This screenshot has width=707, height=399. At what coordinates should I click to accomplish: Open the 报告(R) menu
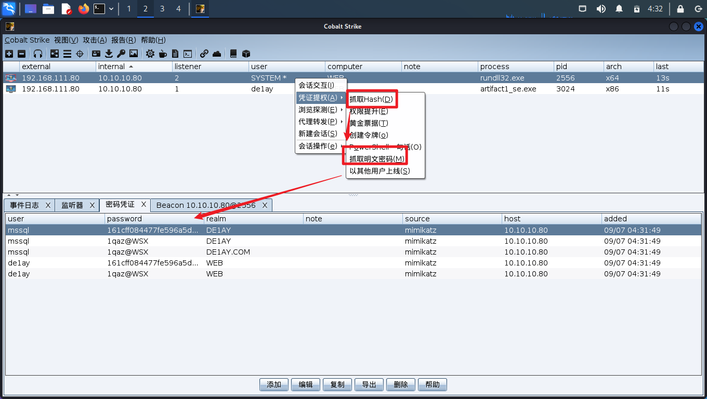coord(124,40)
